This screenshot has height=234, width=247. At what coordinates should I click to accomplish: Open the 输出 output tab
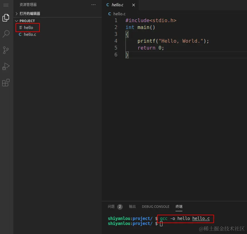pos(132,207)
